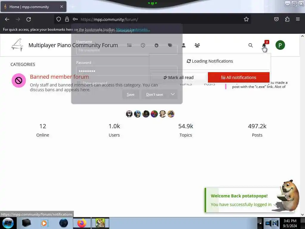Viewport: 305px width, 229px height.
Task: Click the '497.2k' Posts count
Action: 257,126
